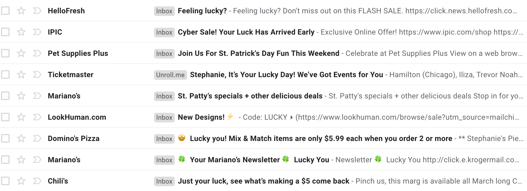The image size is (527, 191).
Task: Mark Pet Supplies Plus email as important
Action: (37, 53)
